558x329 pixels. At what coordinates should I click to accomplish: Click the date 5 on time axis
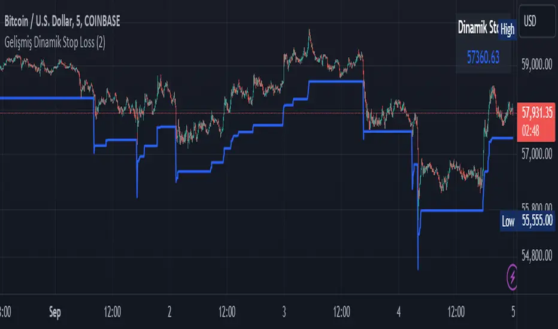(513, 311)
